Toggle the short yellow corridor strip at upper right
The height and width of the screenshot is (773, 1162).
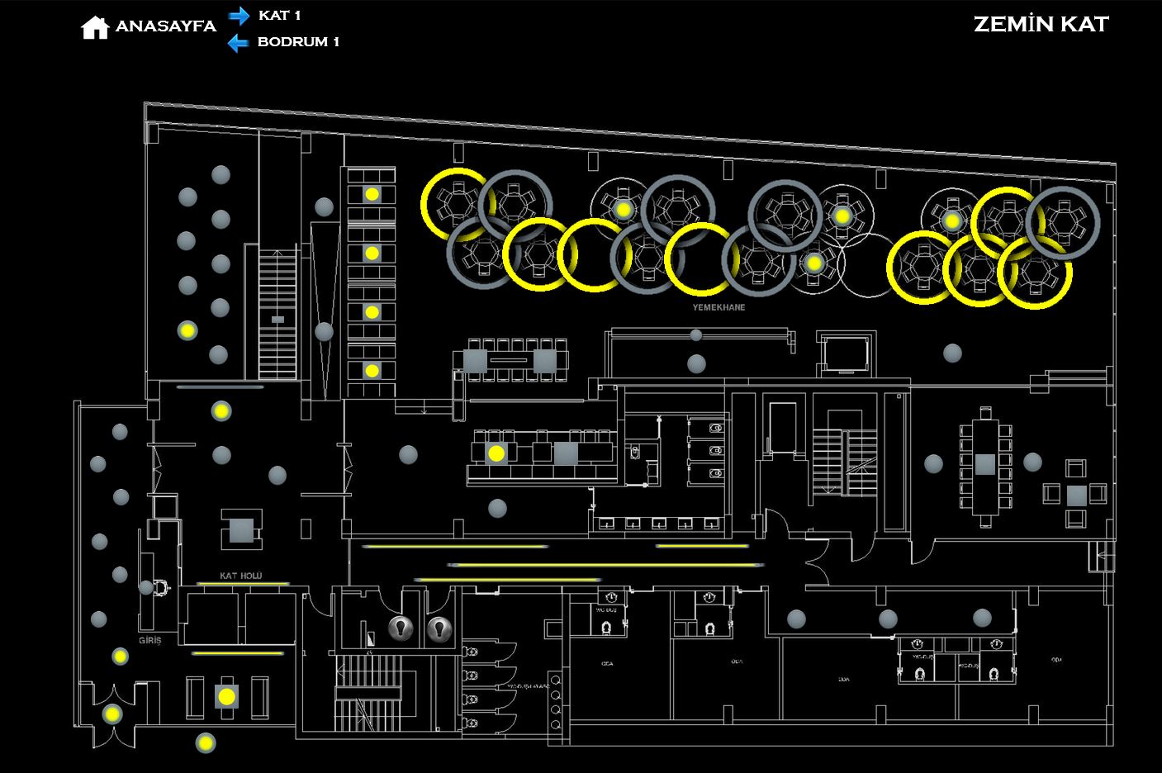[703, 546]
